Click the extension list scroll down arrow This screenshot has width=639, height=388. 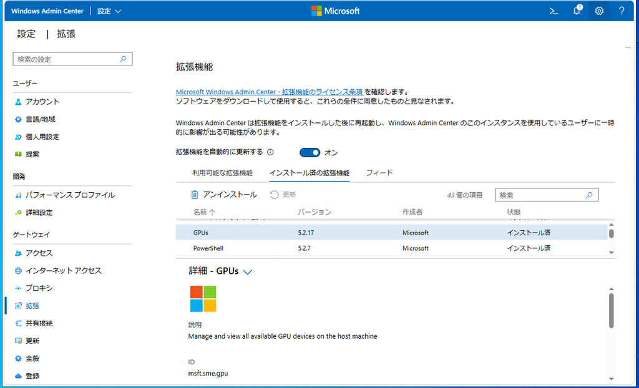coord(612,252)
